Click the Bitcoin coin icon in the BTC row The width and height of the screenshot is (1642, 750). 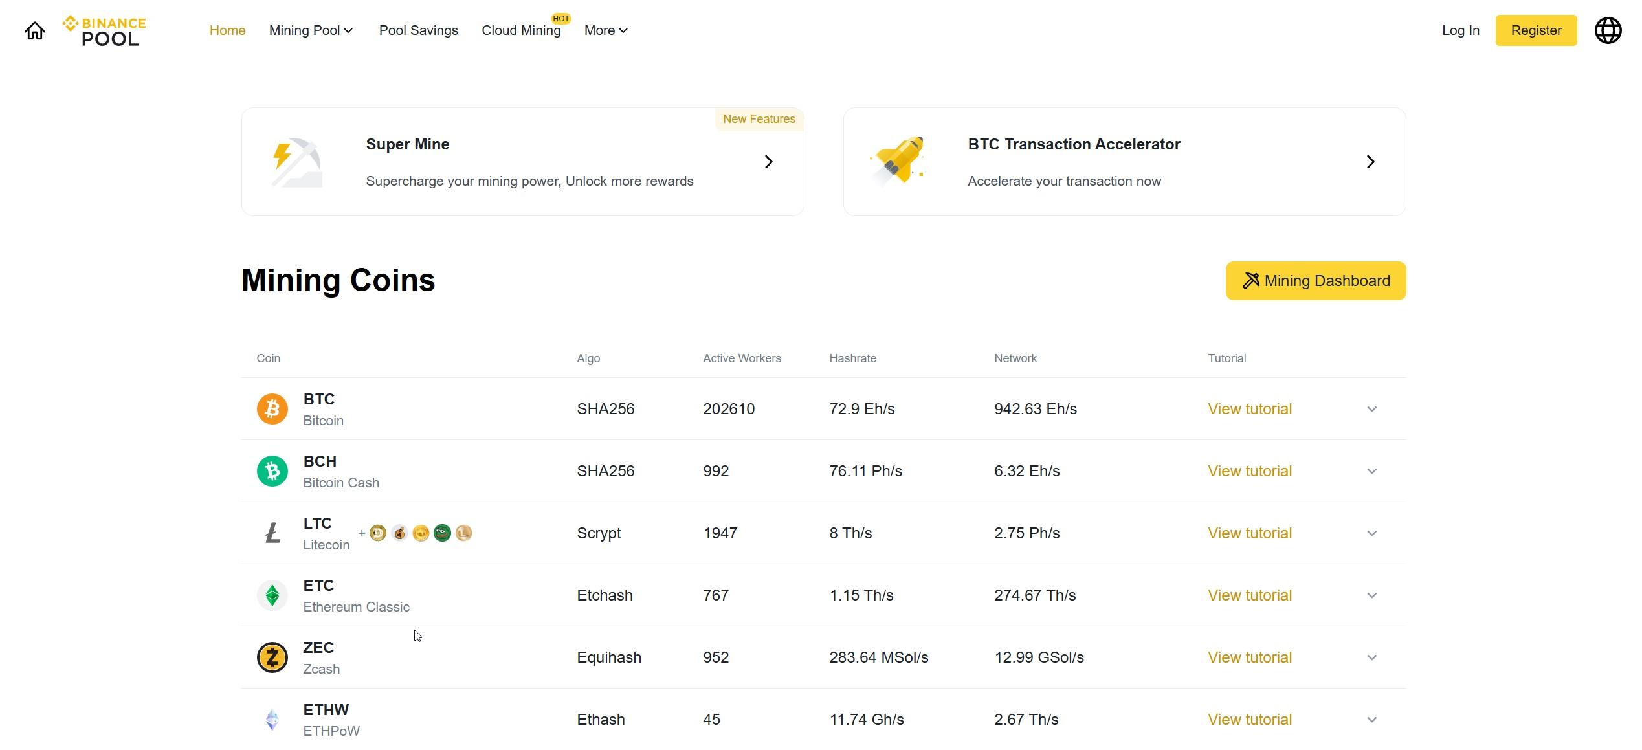pyautogui.click(x=272, y=408)
